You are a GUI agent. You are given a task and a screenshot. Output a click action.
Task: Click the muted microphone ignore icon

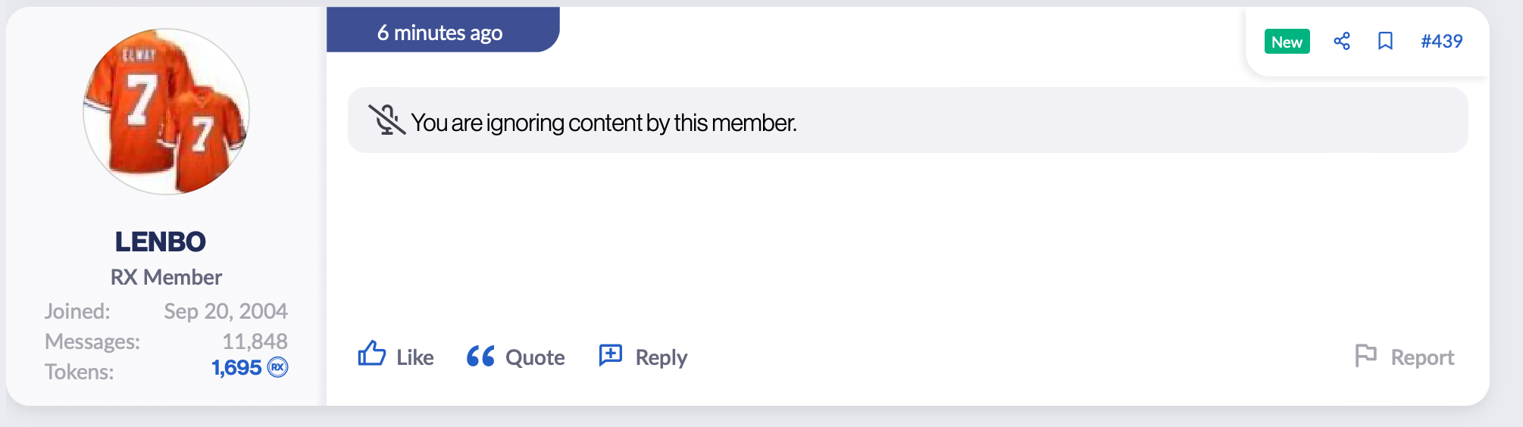point(386,120)
